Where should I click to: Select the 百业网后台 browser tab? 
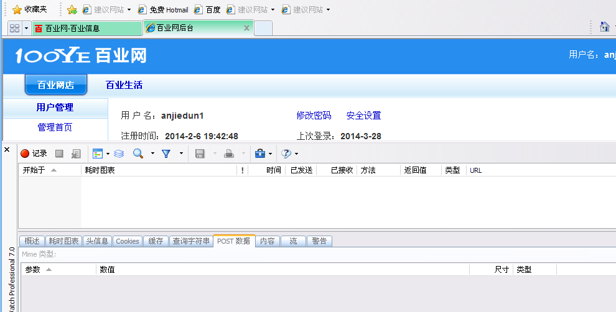[x=198, y=28]
